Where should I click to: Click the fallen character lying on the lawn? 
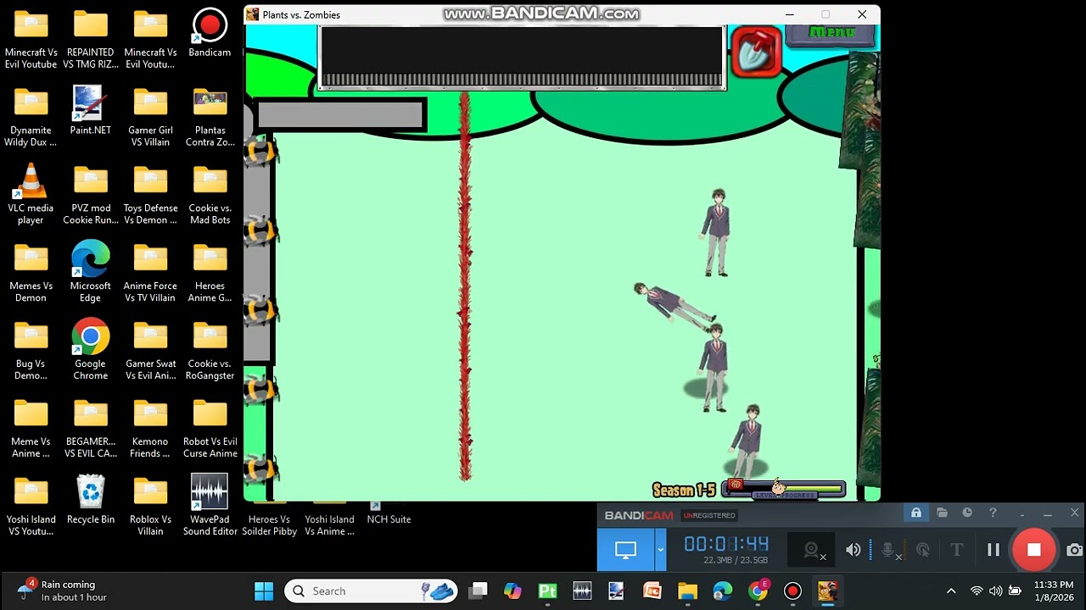[x=675, y=307]
